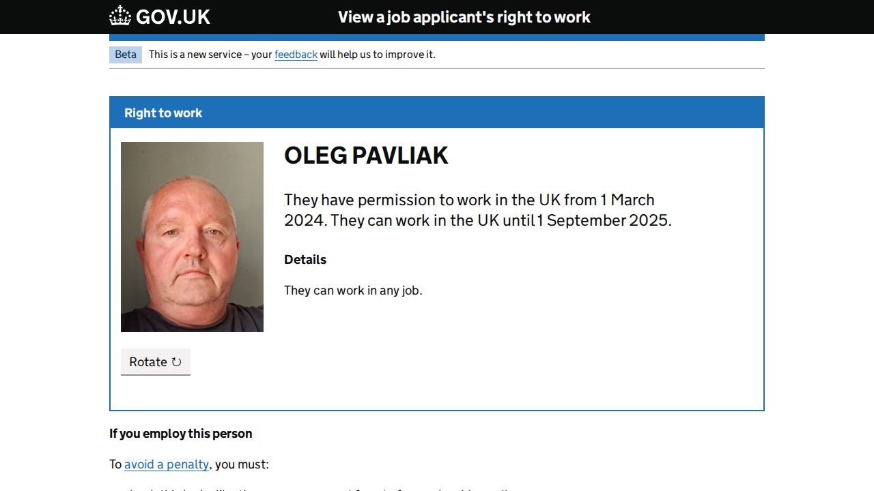Image resolution: width=874 pixels, height=491 pixels.
Task: Click the words 'you must:' after the penalty link
Action: click(242, 464)
